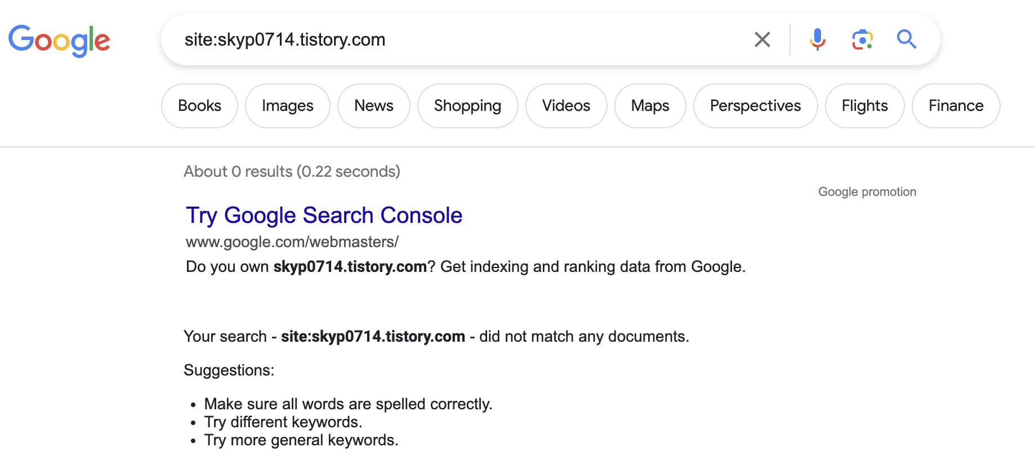Click 'Make sure all words are spelled correctly.'
The width and height of the screenshot is (1035, 456).
[x=349, y=404]
